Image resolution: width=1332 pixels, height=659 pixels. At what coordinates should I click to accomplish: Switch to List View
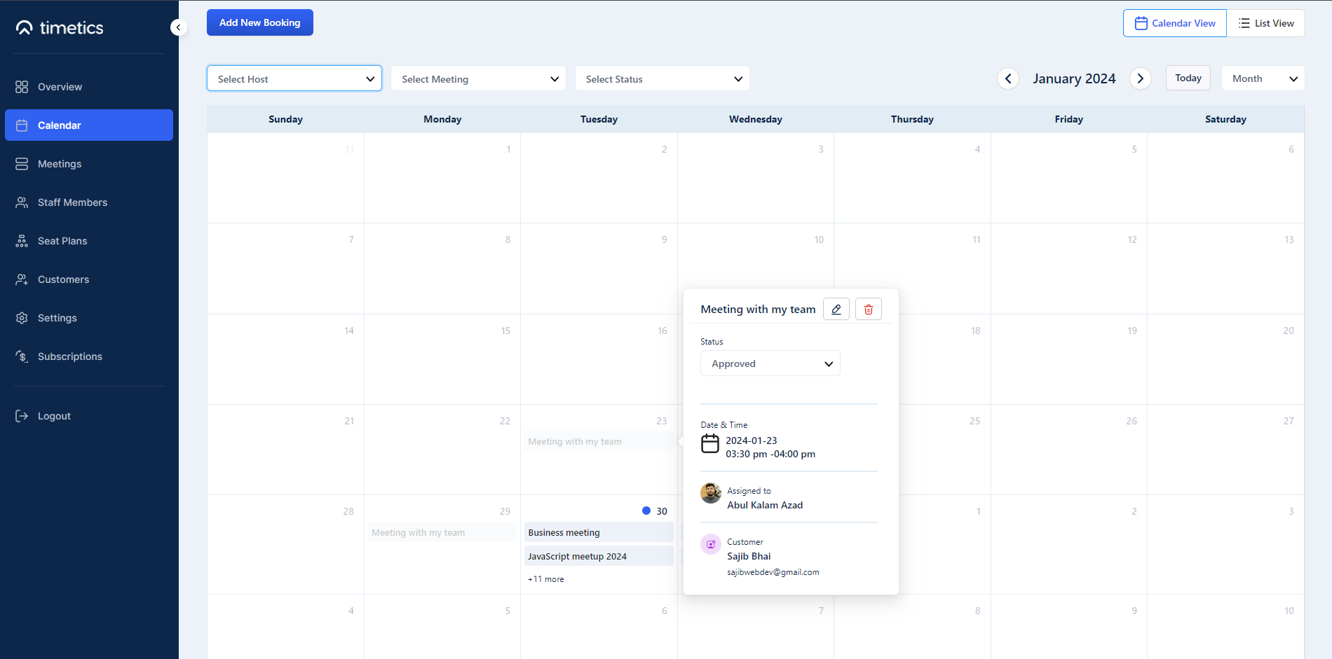[1266, 22]
